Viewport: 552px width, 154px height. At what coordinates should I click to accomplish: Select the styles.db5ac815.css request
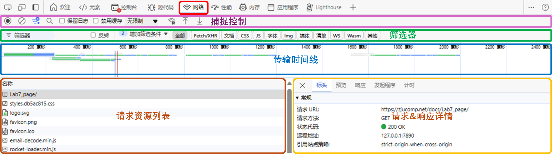pyautogui.click(x=143, y=104)
